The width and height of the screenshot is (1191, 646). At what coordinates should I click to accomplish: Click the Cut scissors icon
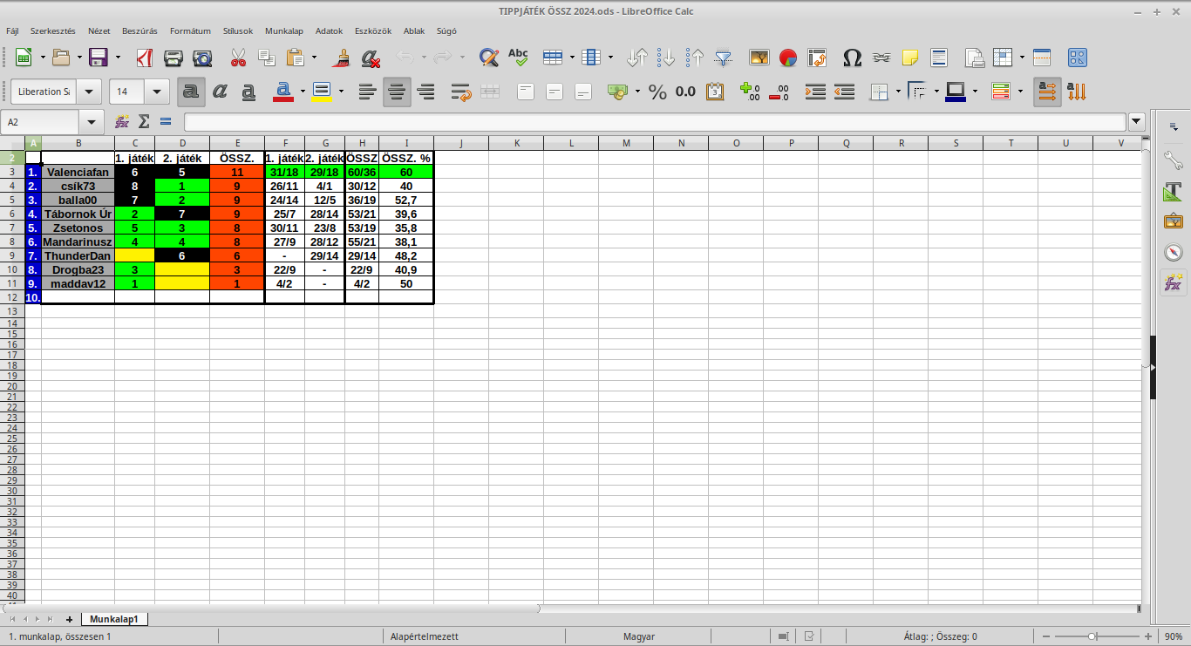pyautogui.click(x=238, y=58)
